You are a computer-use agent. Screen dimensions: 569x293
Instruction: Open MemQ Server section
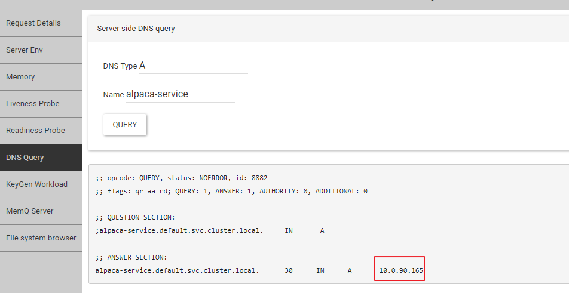click(41, 211)
